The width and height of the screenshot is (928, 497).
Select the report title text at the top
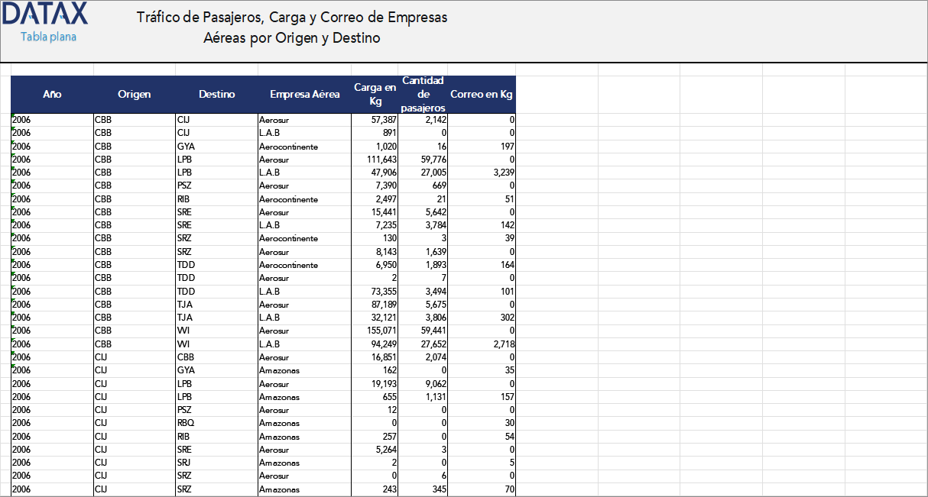(x=292, y=27)
